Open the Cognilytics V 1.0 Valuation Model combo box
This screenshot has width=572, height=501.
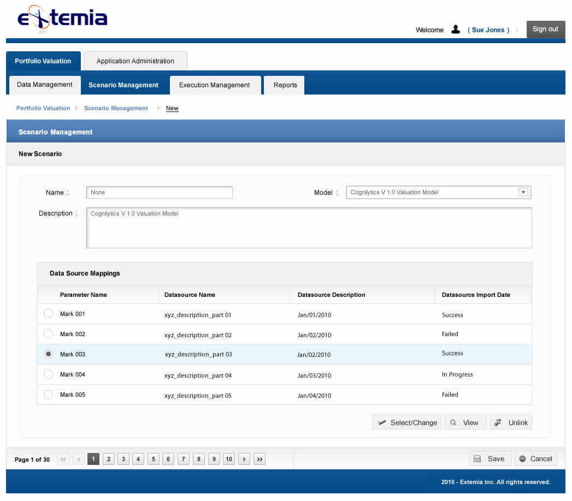pos(439,193)
